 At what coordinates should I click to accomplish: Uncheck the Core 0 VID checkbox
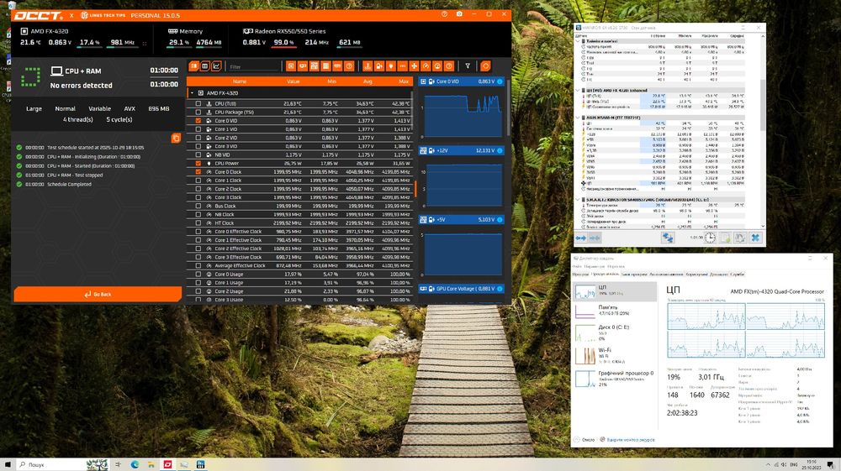tap(198, 121)
